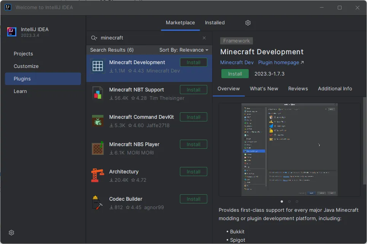Select the first screenshot carousel dot
The height and width of the screenshot is (244, 367).
point(281,201)
